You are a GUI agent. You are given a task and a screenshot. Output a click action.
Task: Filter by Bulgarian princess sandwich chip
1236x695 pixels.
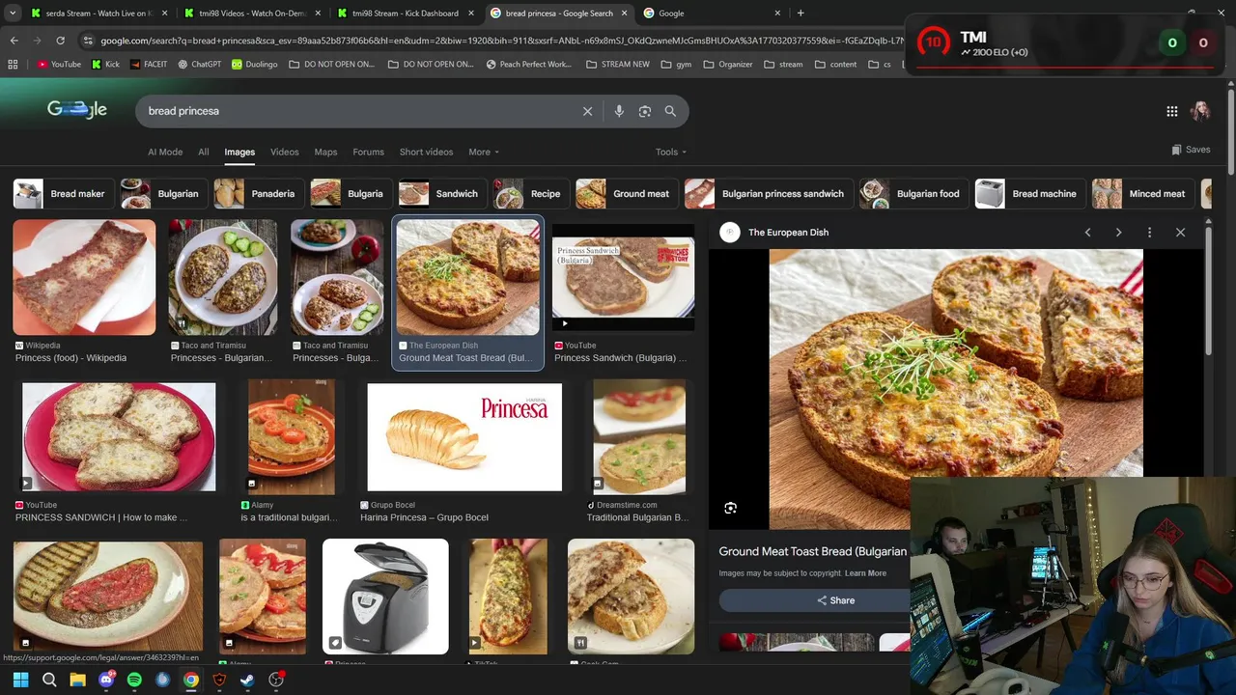click(x=769, y=194)
